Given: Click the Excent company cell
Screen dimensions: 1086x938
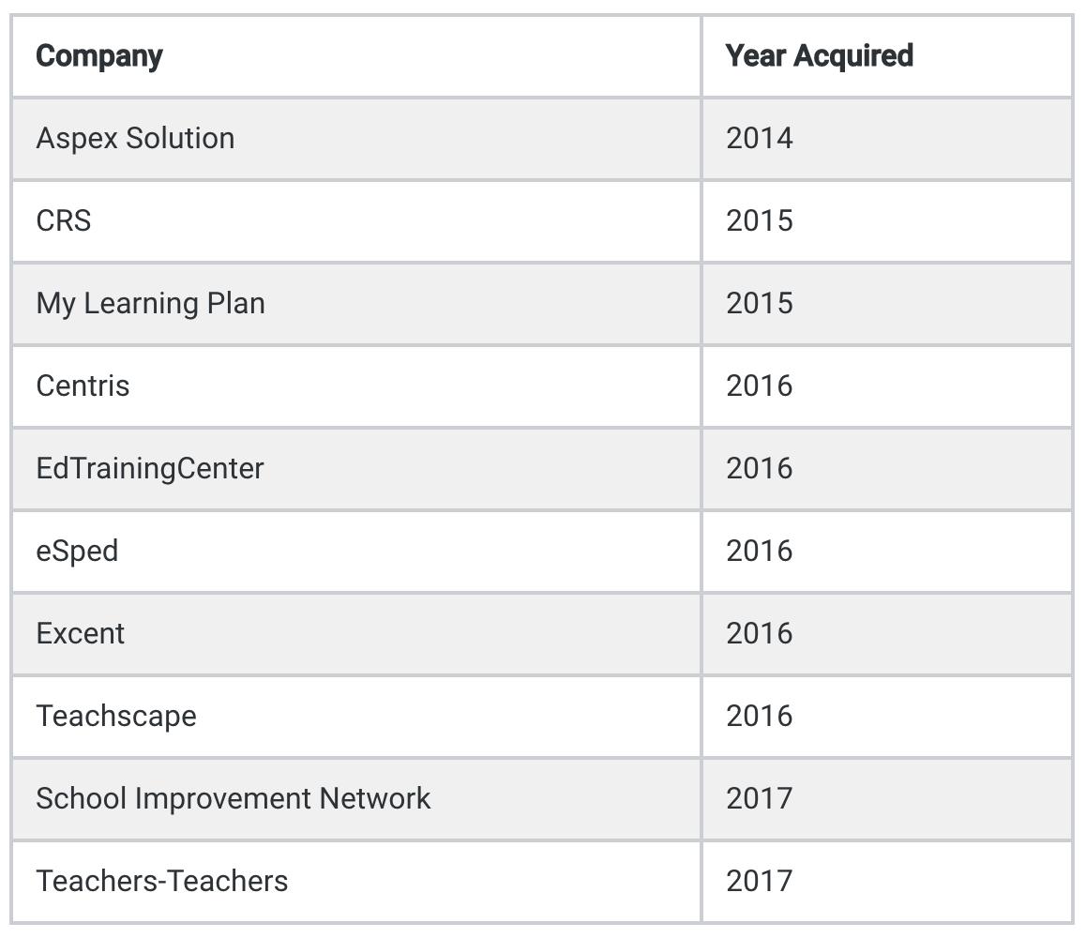Looking at the screenshot, I should click(356, 633).
